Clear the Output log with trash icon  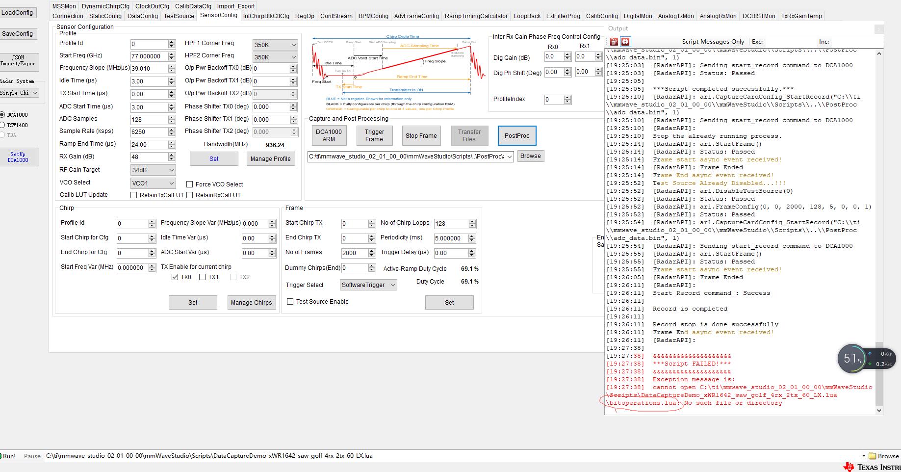(614, 42)
